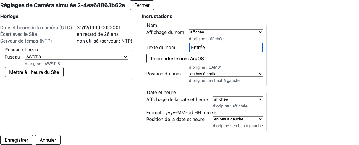Screen dimensions: 359x145
Task: Click 'non utilisé (serveur : NTP)' text
Action: [104, 41]
